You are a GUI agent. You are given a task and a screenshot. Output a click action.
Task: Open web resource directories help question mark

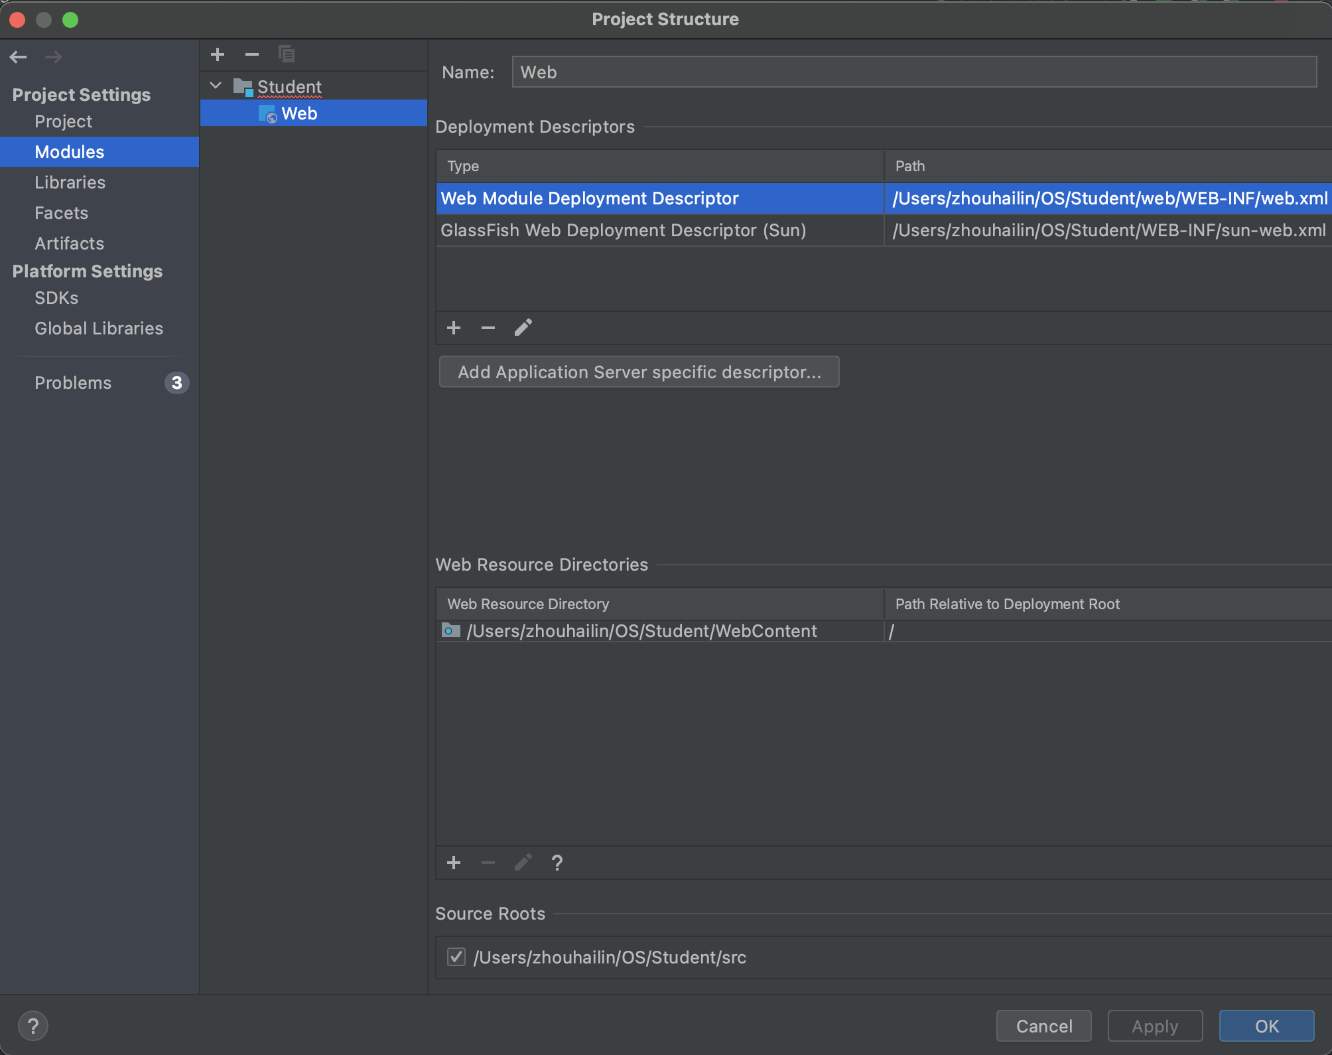[x=557, y=863]
